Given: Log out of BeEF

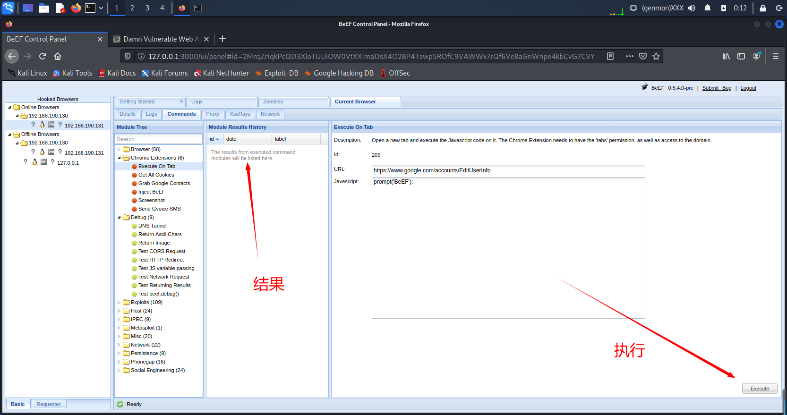Looking at the screenshot, I should coord(748,88).
